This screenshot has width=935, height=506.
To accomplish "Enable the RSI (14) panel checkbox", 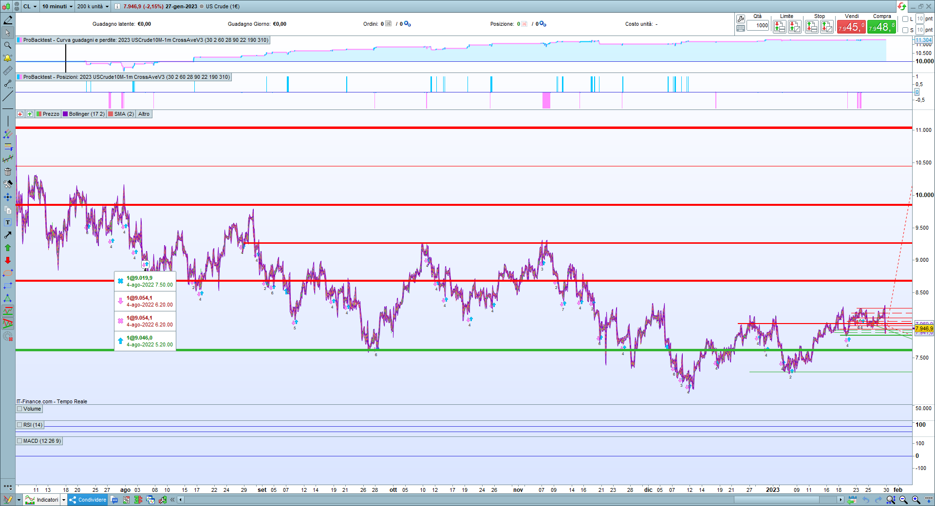I will [x=19, y=425].
